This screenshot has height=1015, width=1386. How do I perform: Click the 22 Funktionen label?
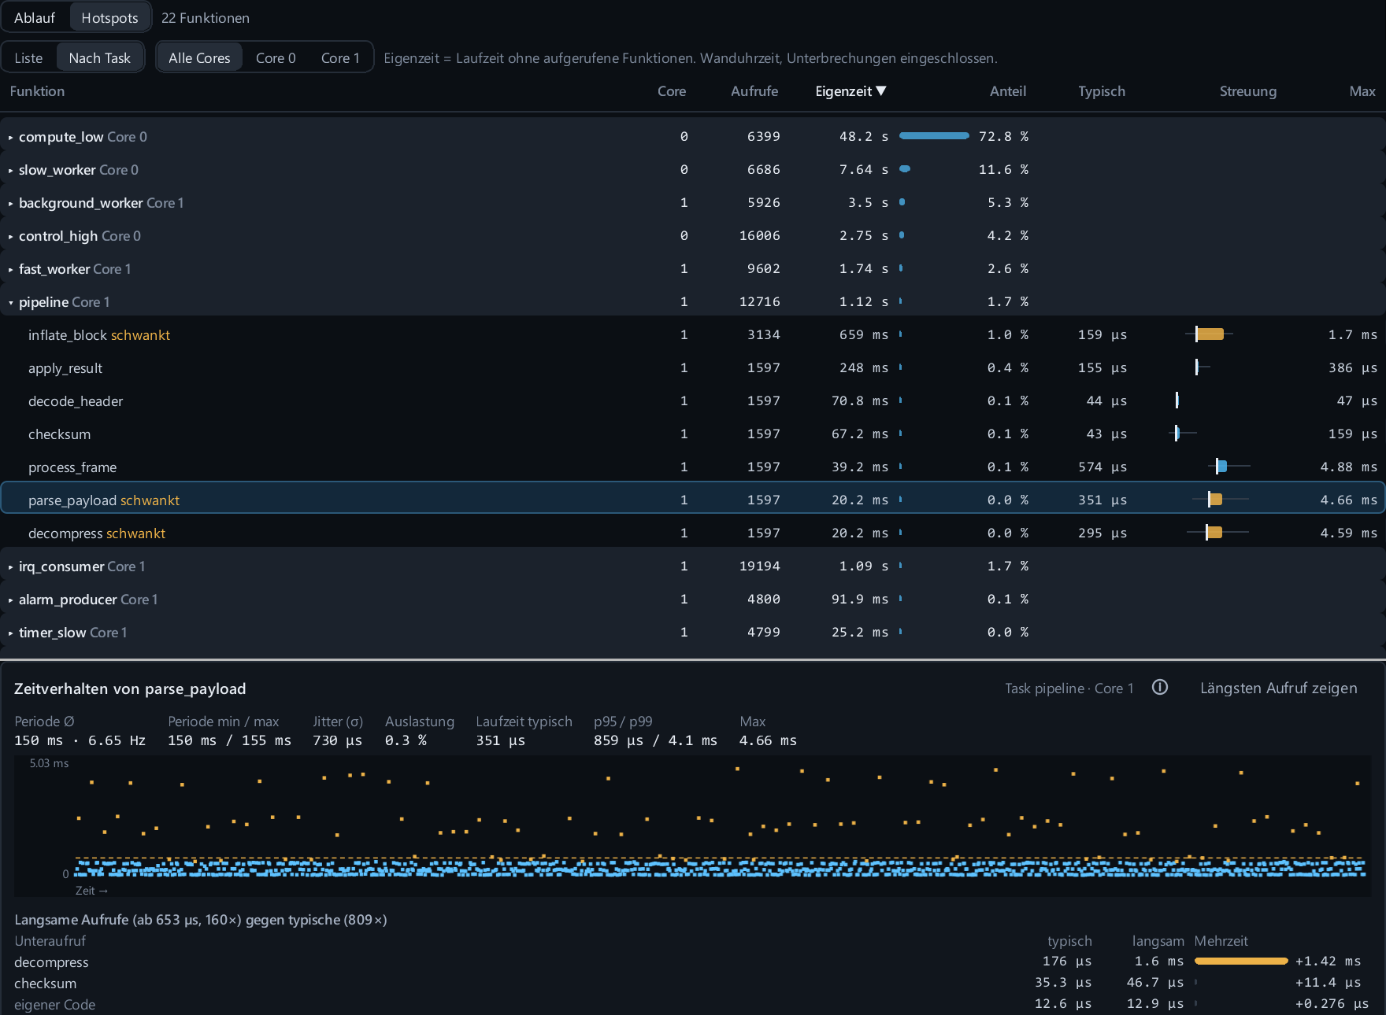206,18
